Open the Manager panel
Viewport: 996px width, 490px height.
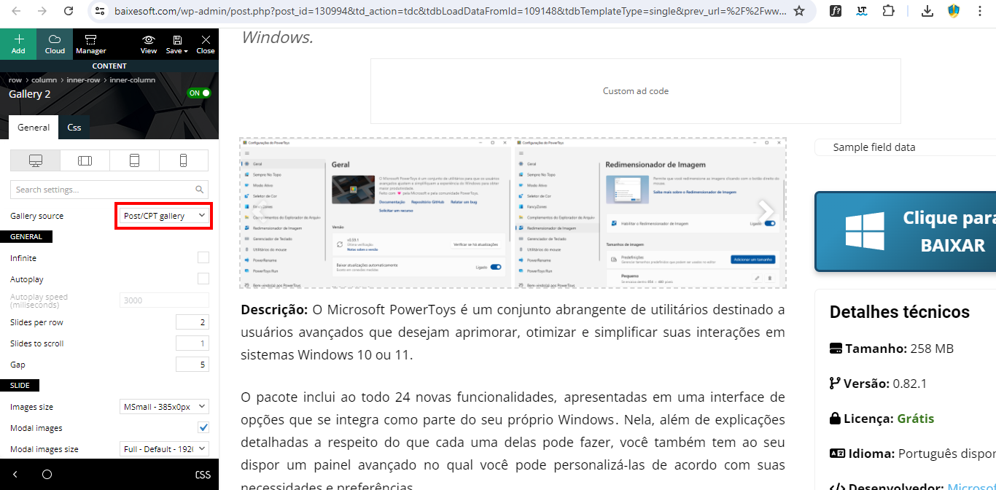click(91, 44)
